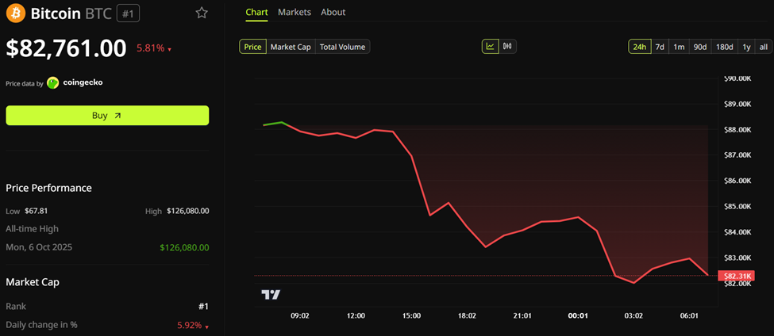Image resolution: width=774 pixels, height=336 pixels.
Task: Switch to candlestick chart view icon
Action: 508,47
